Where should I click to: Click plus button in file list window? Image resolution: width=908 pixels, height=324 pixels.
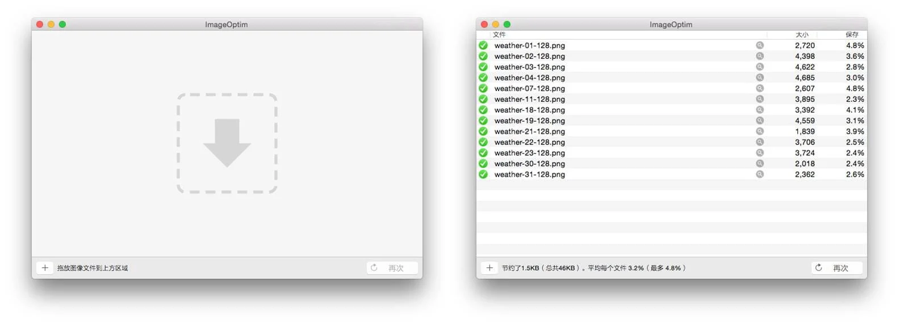pos(489,268)
